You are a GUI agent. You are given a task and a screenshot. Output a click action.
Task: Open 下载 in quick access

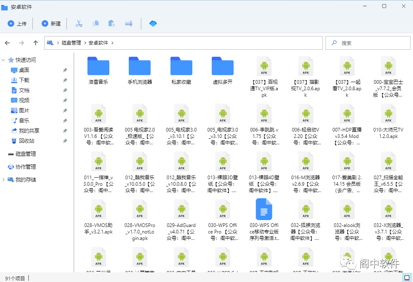20,80
